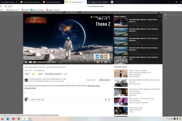The image size is (182, 121).
Task: Open Filmstrailersonline channel name link
Action: (48, 79)
